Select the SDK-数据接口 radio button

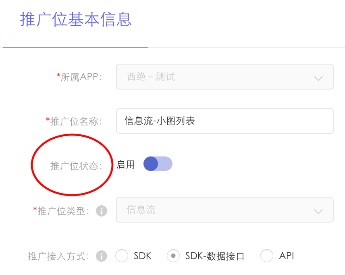[x=173, y=256]
